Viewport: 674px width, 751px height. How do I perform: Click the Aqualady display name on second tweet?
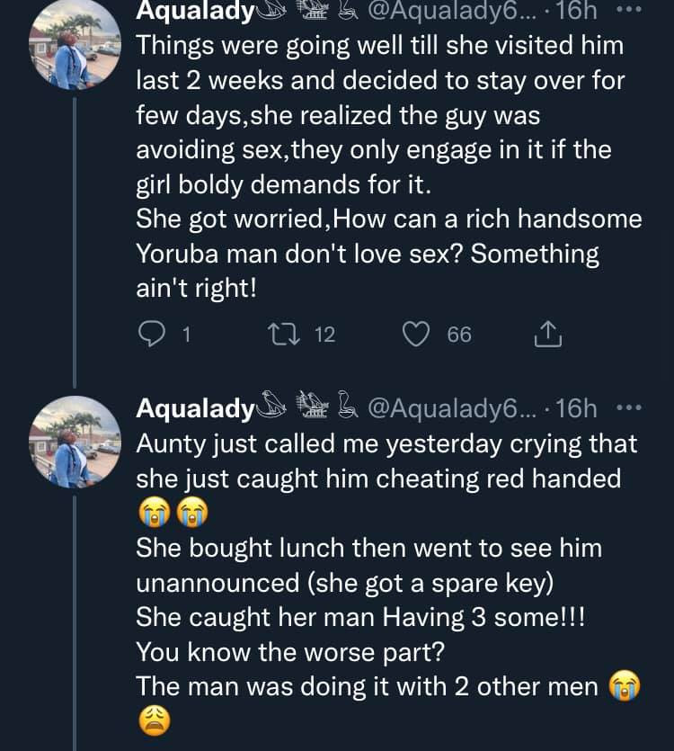click(194, 409)
